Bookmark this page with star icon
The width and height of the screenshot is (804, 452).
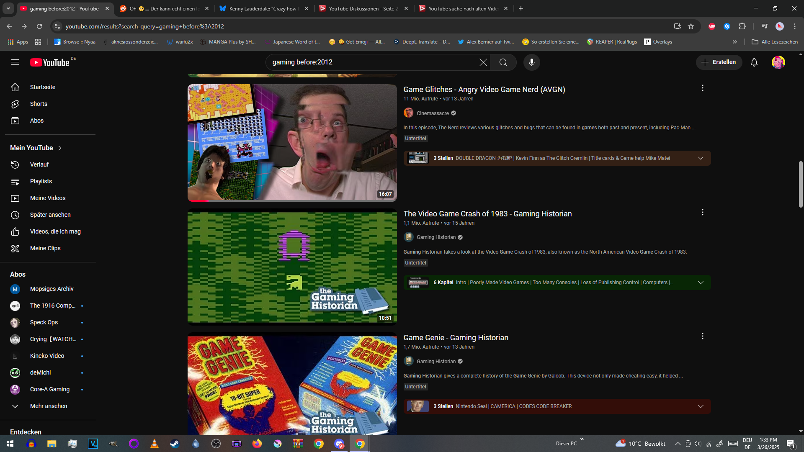pyautogui.click(x=691, y=26)
